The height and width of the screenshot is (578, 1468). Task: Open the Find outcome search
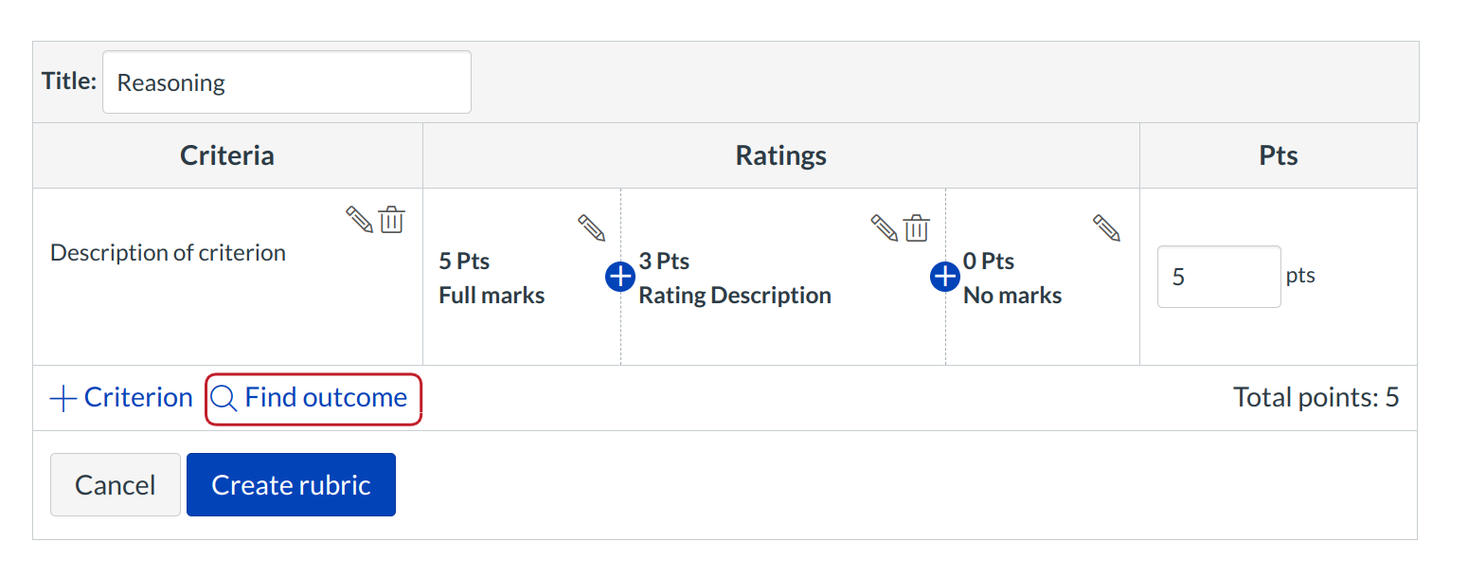[313, 398]
